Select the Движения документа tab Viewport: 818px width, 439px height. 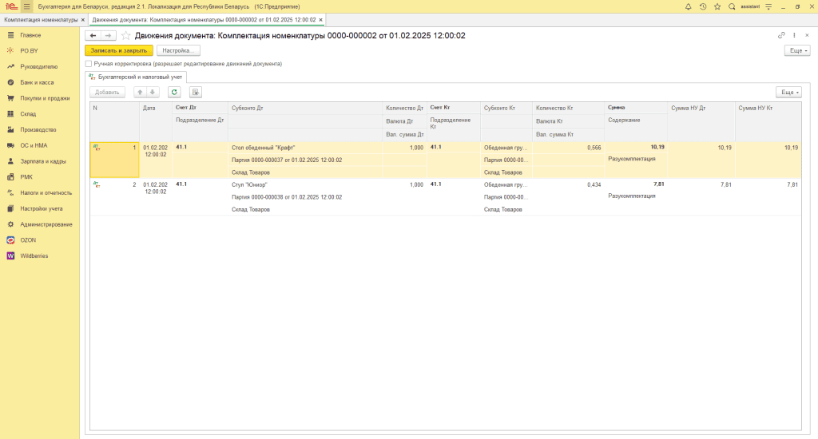204,20
